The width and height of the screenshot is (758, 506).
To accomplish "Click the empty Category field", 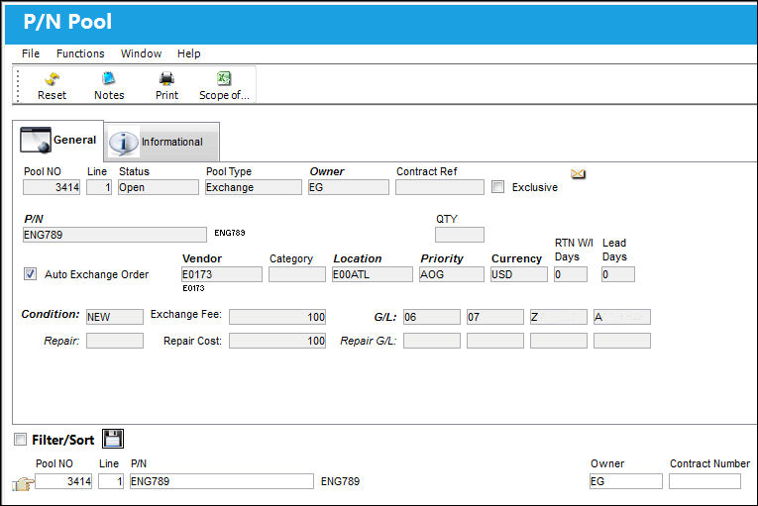I will click(297, 274).
